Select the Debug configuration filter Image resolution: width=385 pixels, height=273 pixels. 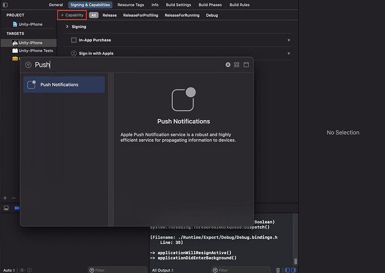pyautogui.click(x=212, y=15)
